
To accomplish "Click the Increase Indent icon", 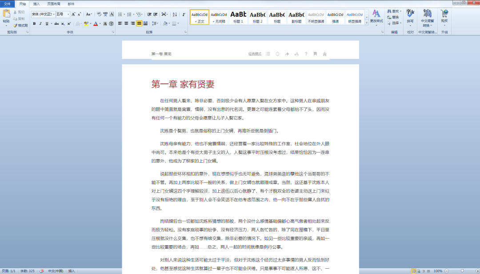I will (155, 14).
